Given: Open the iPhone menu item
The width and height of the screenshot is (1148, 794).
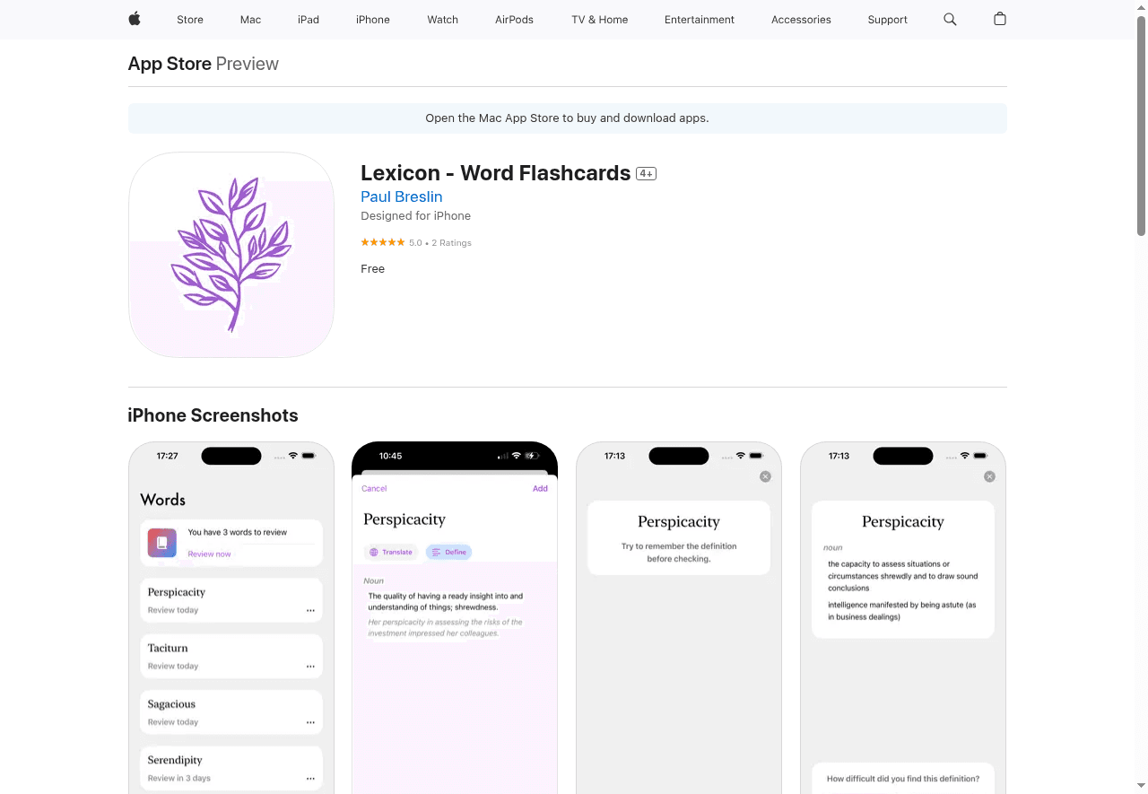Looking at the screenshot, I should tap(372, 19).
